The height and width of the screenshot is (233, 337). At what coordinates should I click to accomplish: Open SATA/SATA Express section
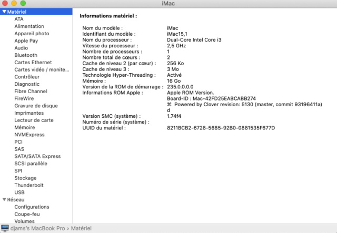pos(37,156)
